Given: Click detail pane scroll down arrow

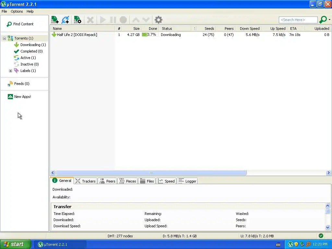Looking at the screenshot, I should tap(327, 228).
